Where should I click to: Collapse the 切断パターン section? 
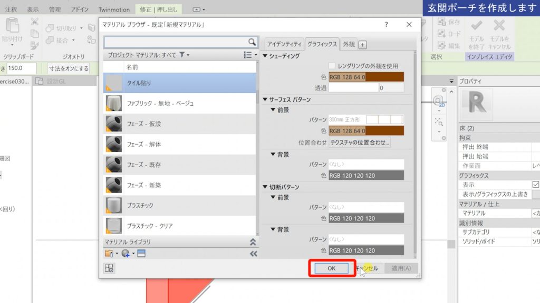265,187
